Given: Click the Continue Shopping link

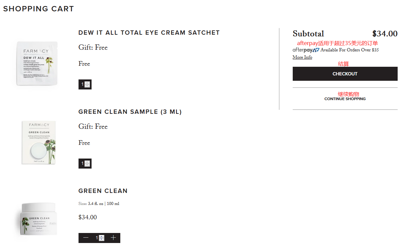Looking at the screenshot, I should point(345,99).
